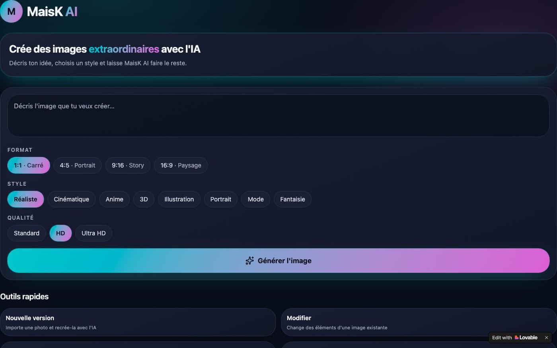Select the 1:1 Carré format
Screen dimensions: 557x348
(29, 165)
